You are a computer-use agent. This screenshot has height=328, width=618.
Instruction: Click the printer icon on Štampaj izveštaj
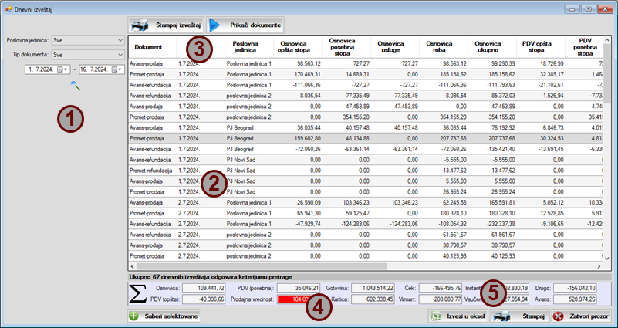click(x=140, y=25)
